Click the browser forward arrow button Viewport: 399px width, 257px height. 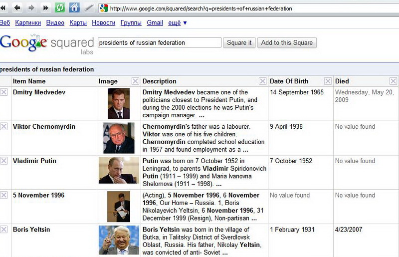click(31, 8)
